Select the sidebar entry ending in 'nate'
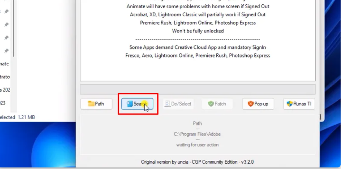Screen dimensions: 341x169 [4, 64]
